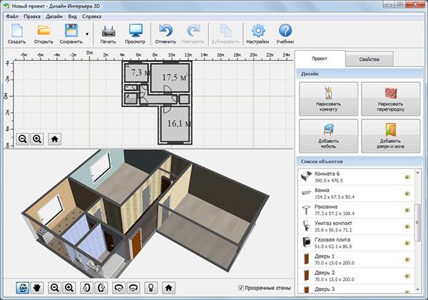Open the Файл menu
The width and height of the screenshot is (428, 300).
[12, 16]
